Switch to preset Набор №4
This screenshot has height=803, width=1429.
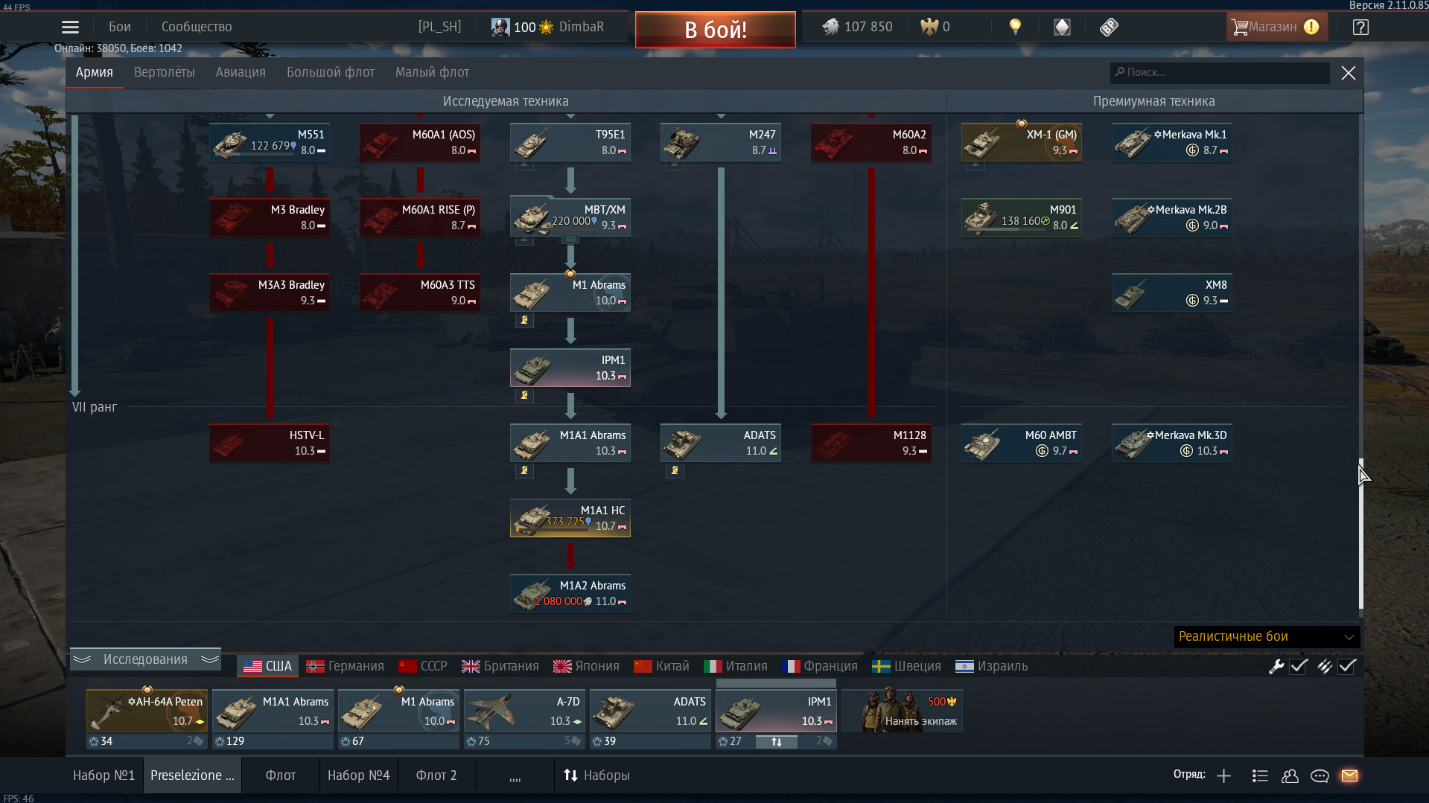point(359,775)
